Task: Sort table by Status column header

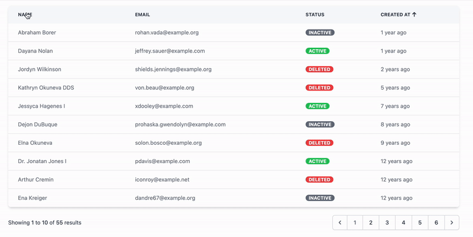Action: (315, 15)
